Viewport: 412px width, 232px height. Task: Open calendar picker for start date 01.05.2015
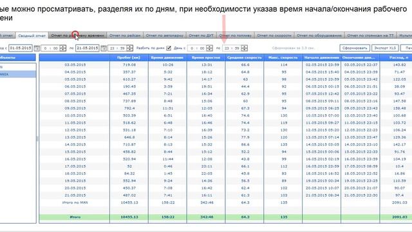37,48
